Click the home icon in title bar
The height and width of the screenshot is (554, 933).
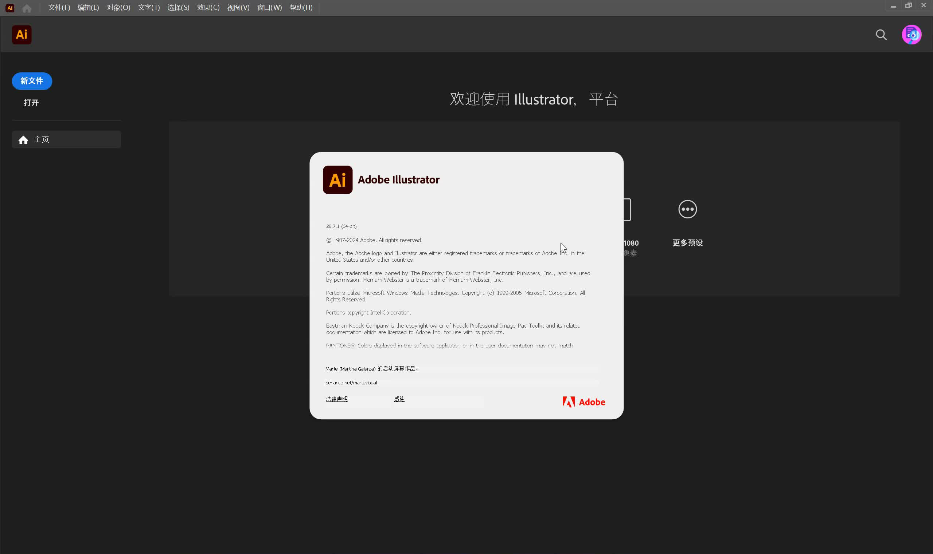[x=27, y=8]
